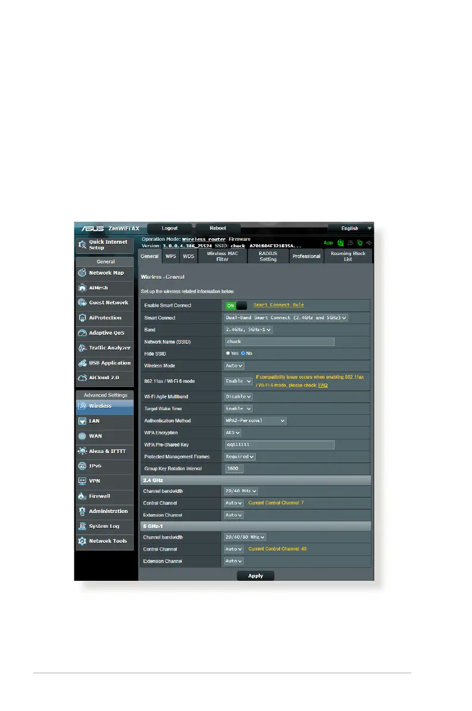Click the AiProtection shield icon
472x711 pixels.
pos(82,318)
